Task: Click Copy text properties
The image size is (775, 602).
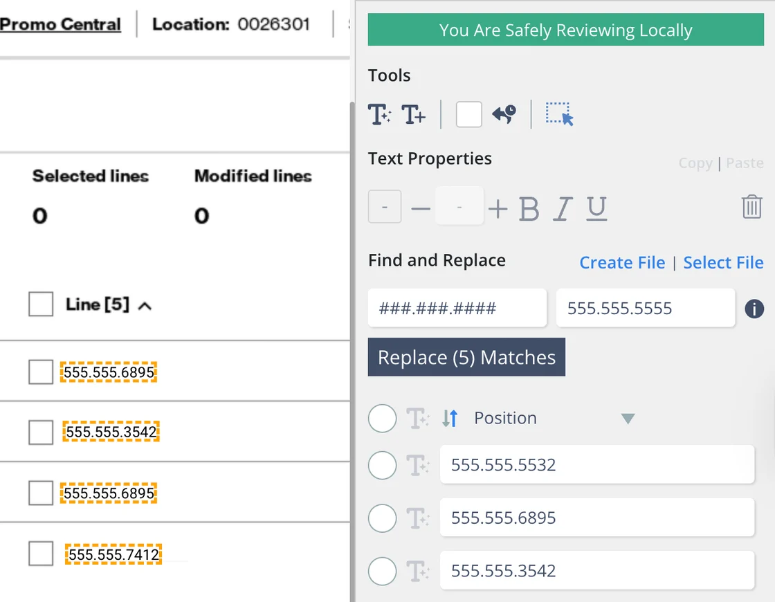Action: click(695, 163)
